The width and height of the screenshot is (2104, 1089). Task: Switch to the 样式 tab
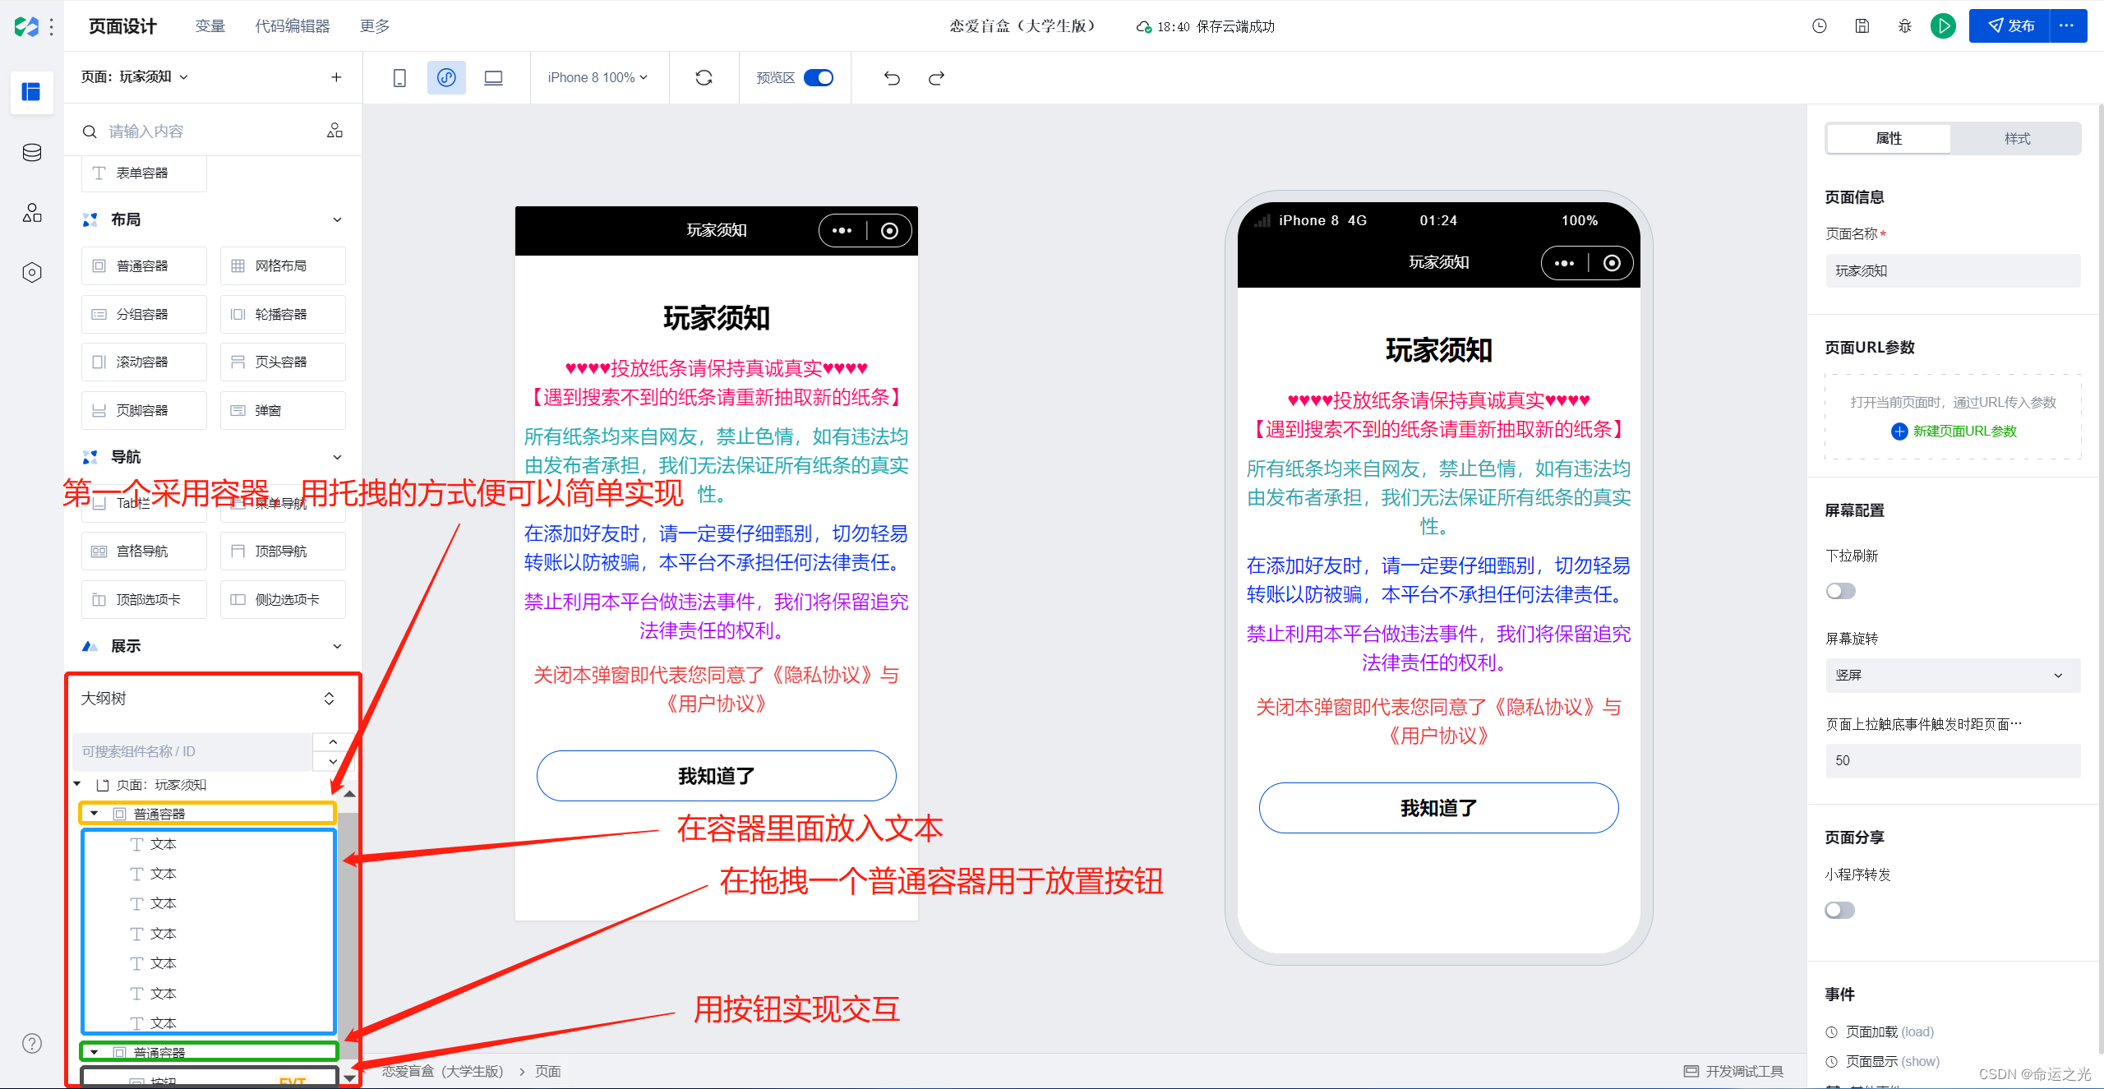click(x=2017, y=138)
